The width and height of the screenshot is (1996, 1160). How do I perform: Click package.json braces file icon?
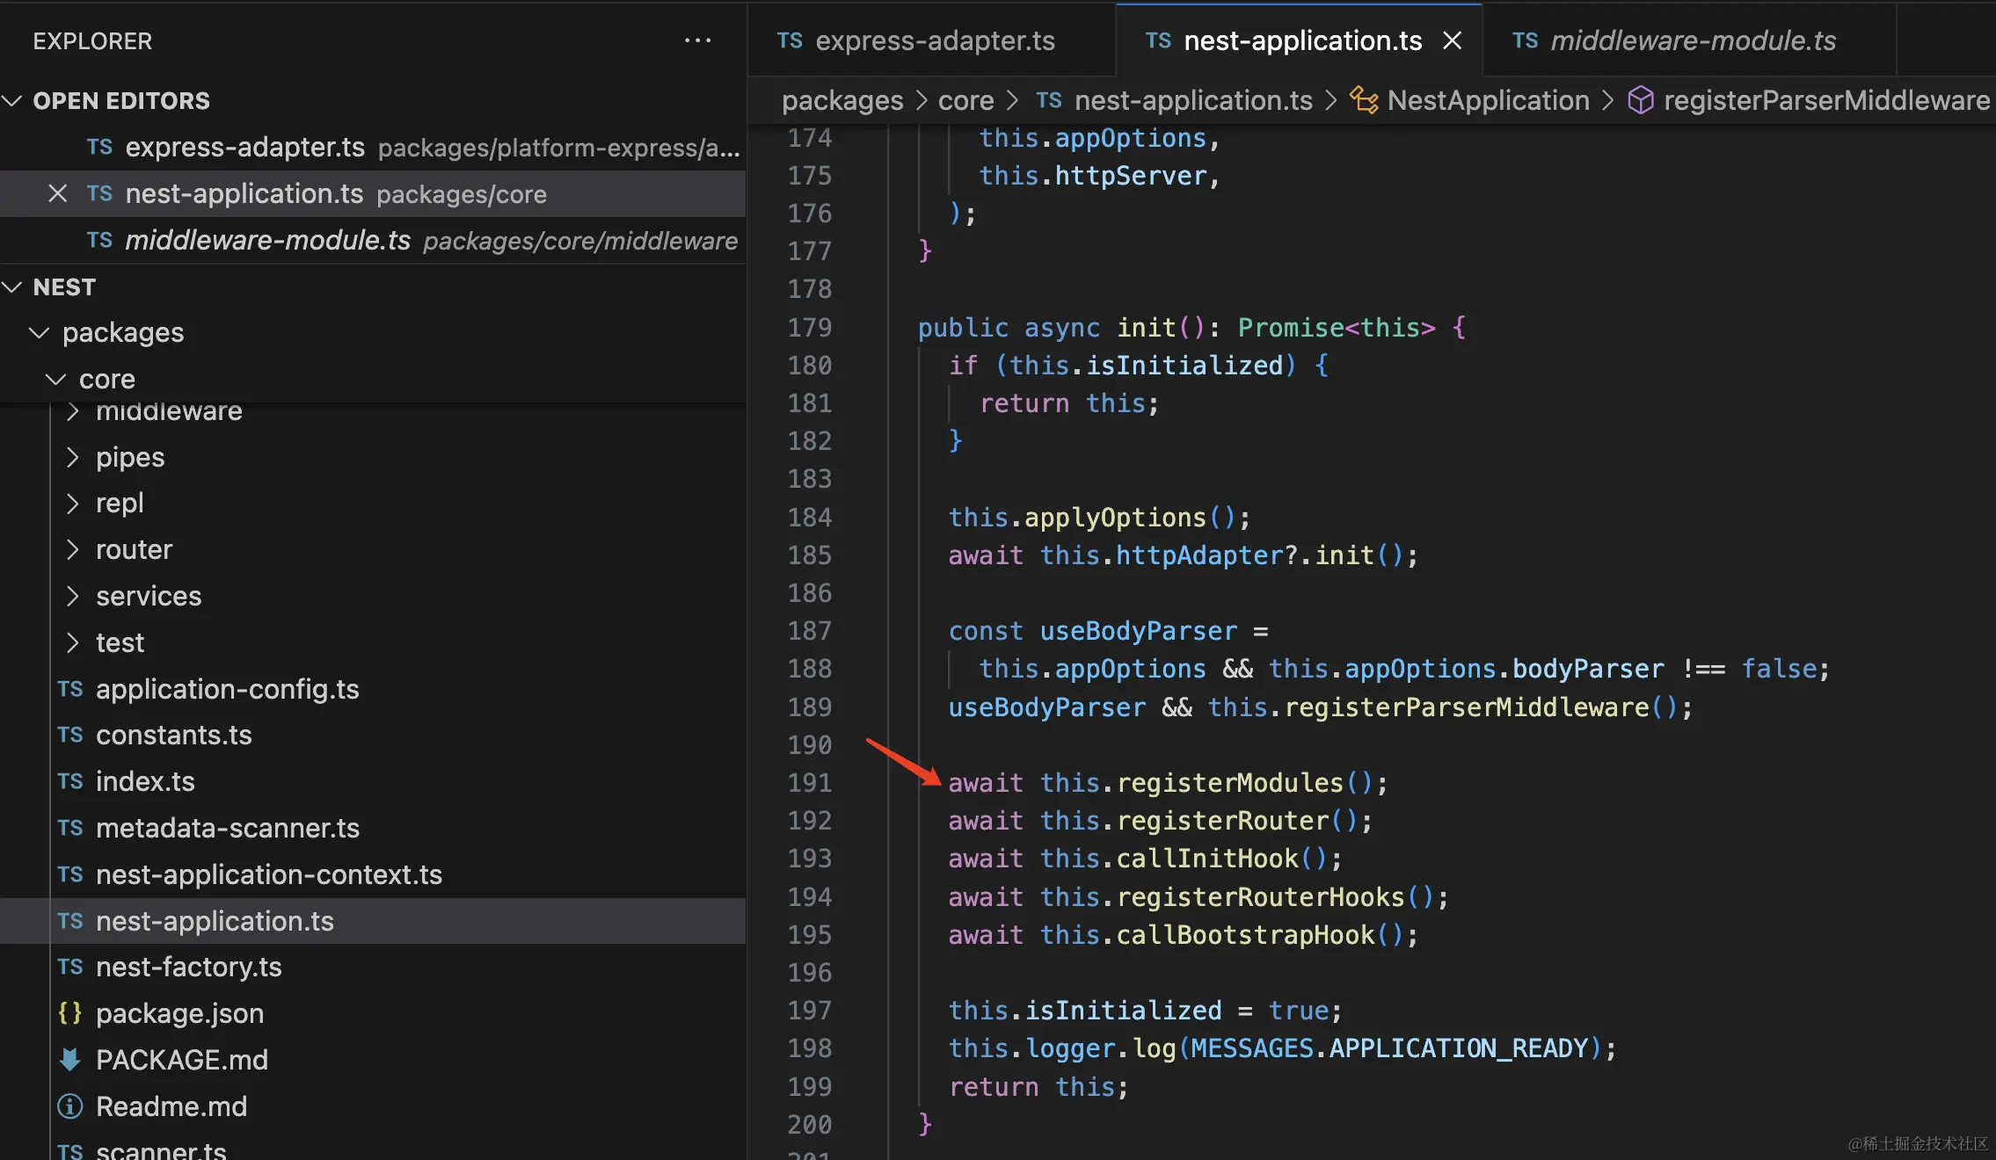(69, 1013)
